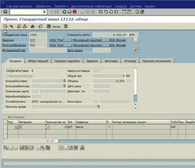This screenshot has width=195, height=168.
Task: Click the Create new session icon
Action: click(124, 12)
